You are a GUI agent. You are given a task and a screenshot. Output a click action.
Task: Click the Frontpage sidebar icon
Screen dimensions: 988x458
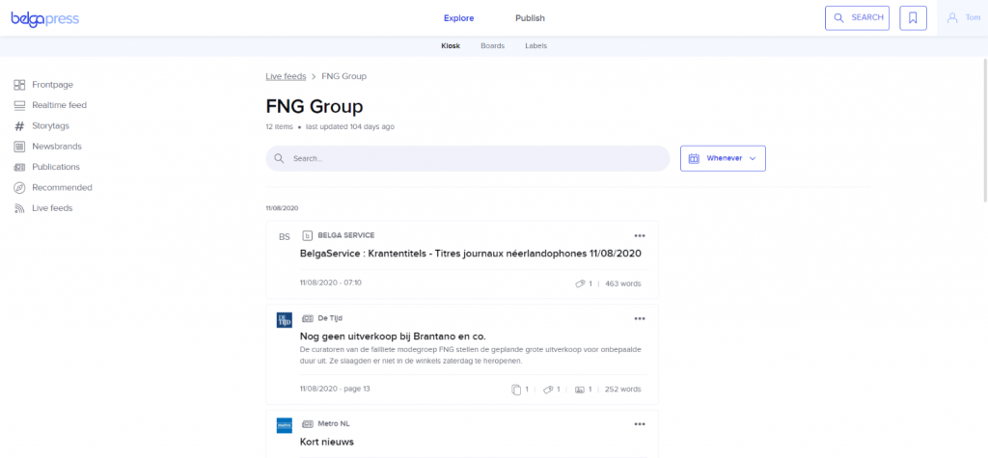(19, 85)
